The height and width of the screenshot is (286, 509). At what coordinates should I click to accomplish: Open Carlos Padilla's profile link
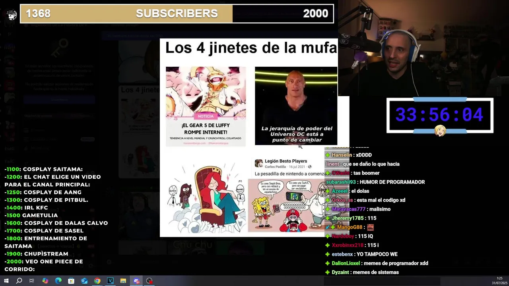tap(275, 167)
